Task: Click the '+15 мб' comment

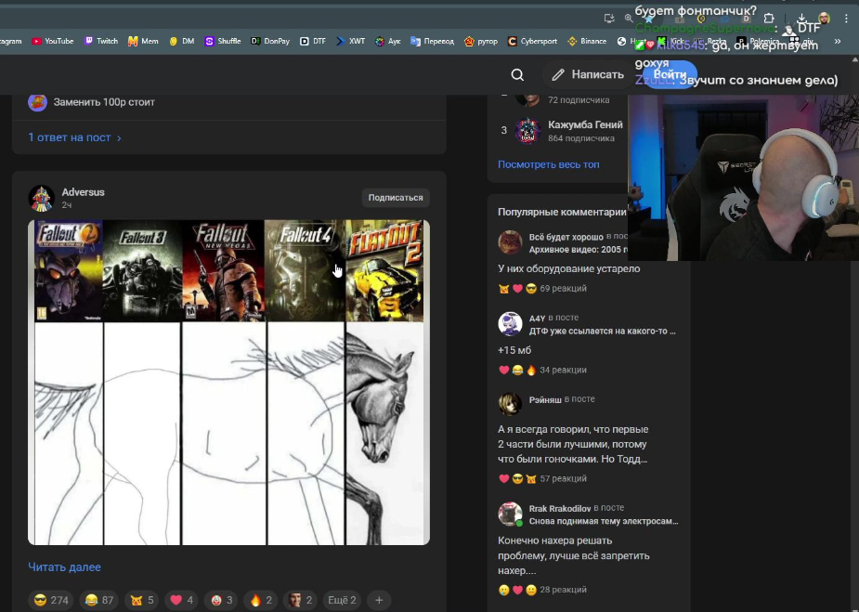Action: 514,351
